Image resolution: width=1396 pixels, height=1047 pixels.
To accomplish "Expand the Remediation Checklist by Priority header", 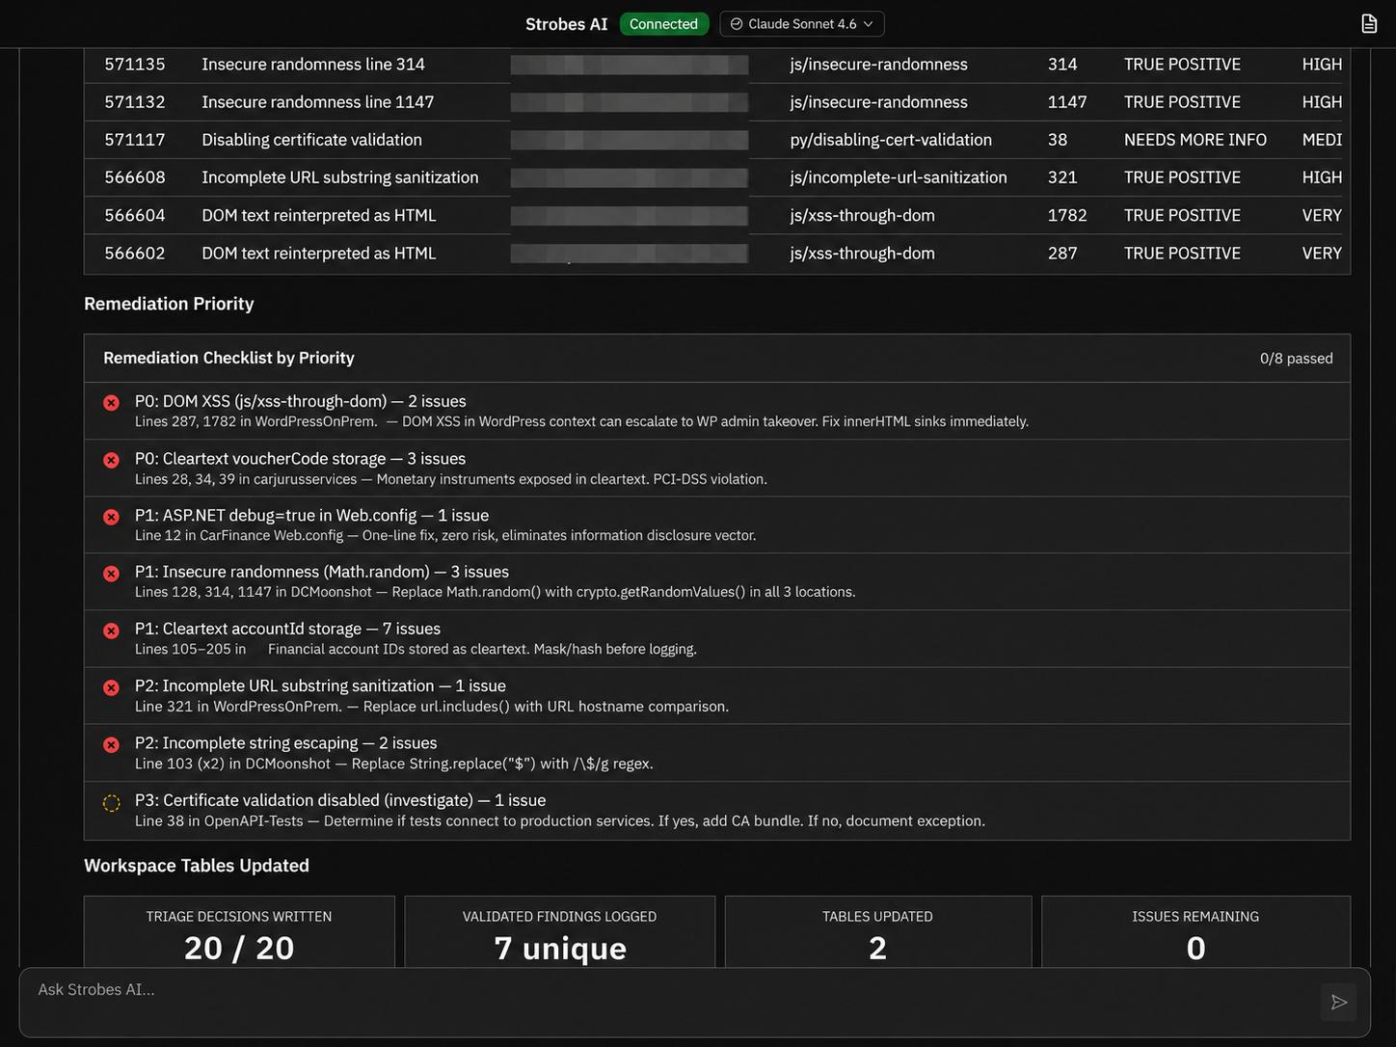I will tap(717, 359).
